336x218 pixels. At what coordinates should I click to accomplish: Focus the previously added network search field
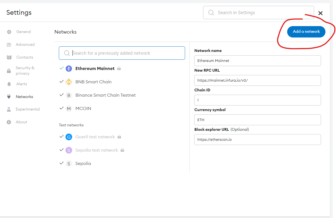tap(122, 53)
